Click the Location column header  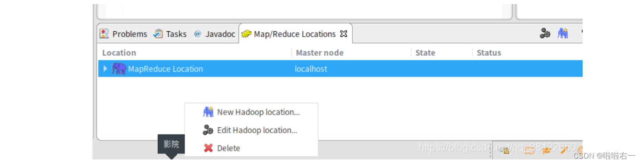pos(119,53)
